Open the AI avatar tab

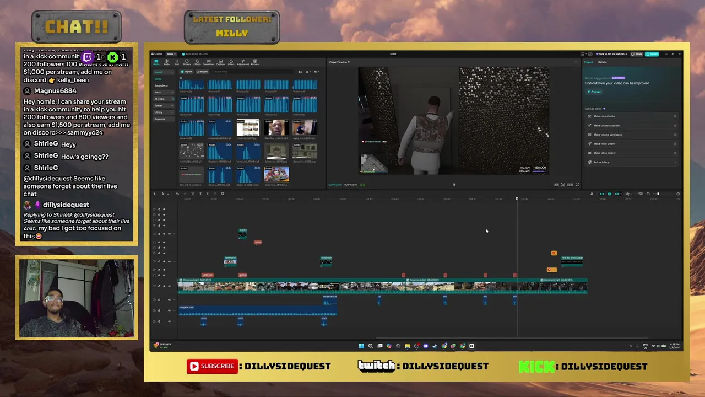255,61
